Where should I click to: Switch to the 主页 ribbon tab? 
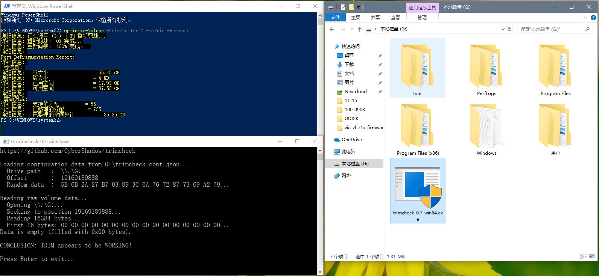click(x=356, y=17)
